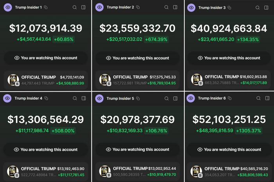Click copy icon beside Trump Insider 2

pos(138,7)
